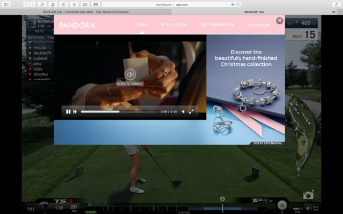
Task: Click the Safari mail envelope icon
Action: [85, 4]
